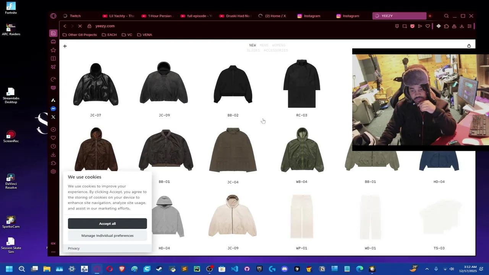Open sidebar heart pinboards icon
The image size is (489, 275).
pyautogui.click(x=53, y=138)
